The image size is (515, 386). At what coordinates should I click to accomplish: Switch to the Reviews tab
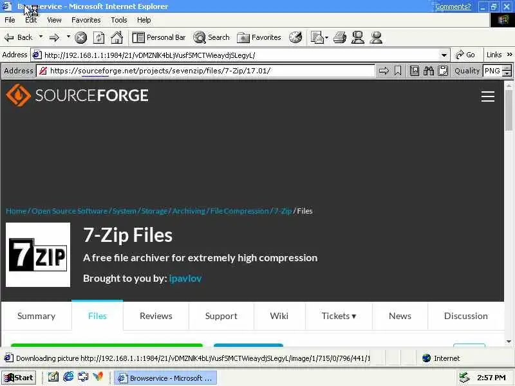click(156, 316)
